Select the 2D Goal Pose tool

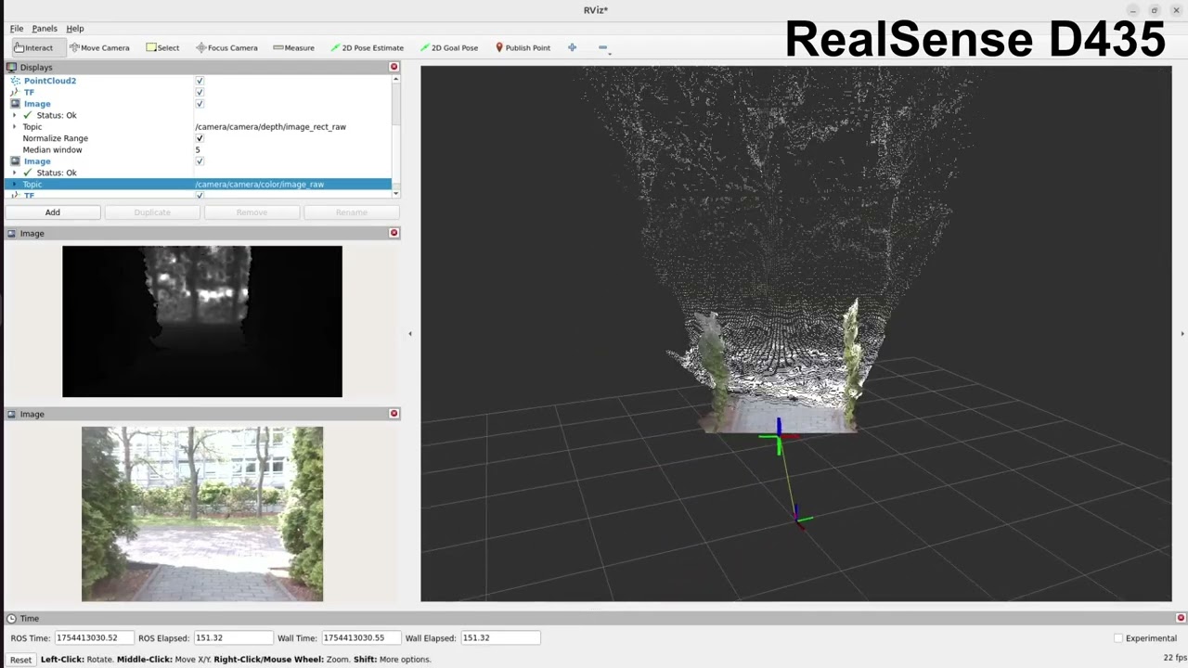448,47
